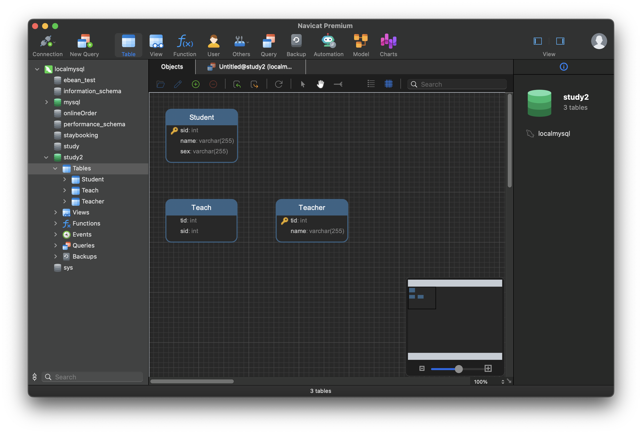This screenshot has height=434, width=642.
Task: Select the Teacher table in diagram canvas
Action: tap(312, 207)
